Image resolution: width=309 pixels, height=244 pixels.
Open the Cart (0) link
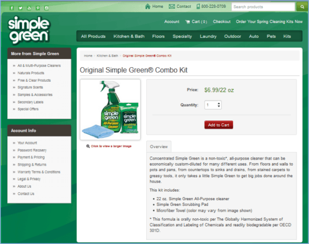[199, 22]
